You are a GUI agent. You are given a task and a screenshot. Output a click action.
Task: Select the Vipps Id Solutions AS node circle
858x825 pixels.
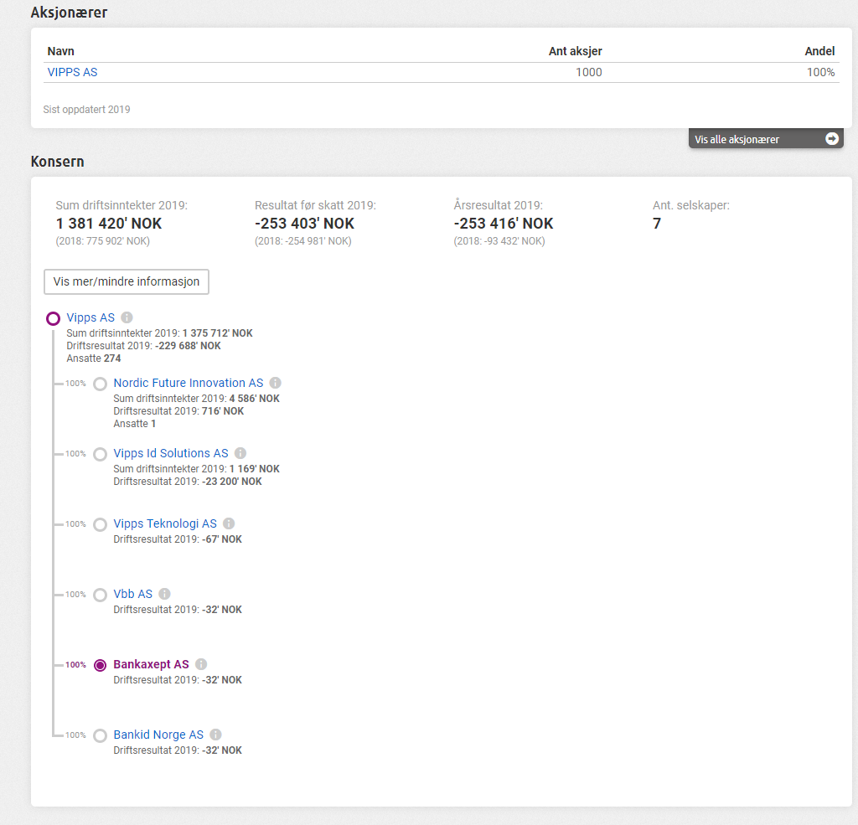click(101, 455)
